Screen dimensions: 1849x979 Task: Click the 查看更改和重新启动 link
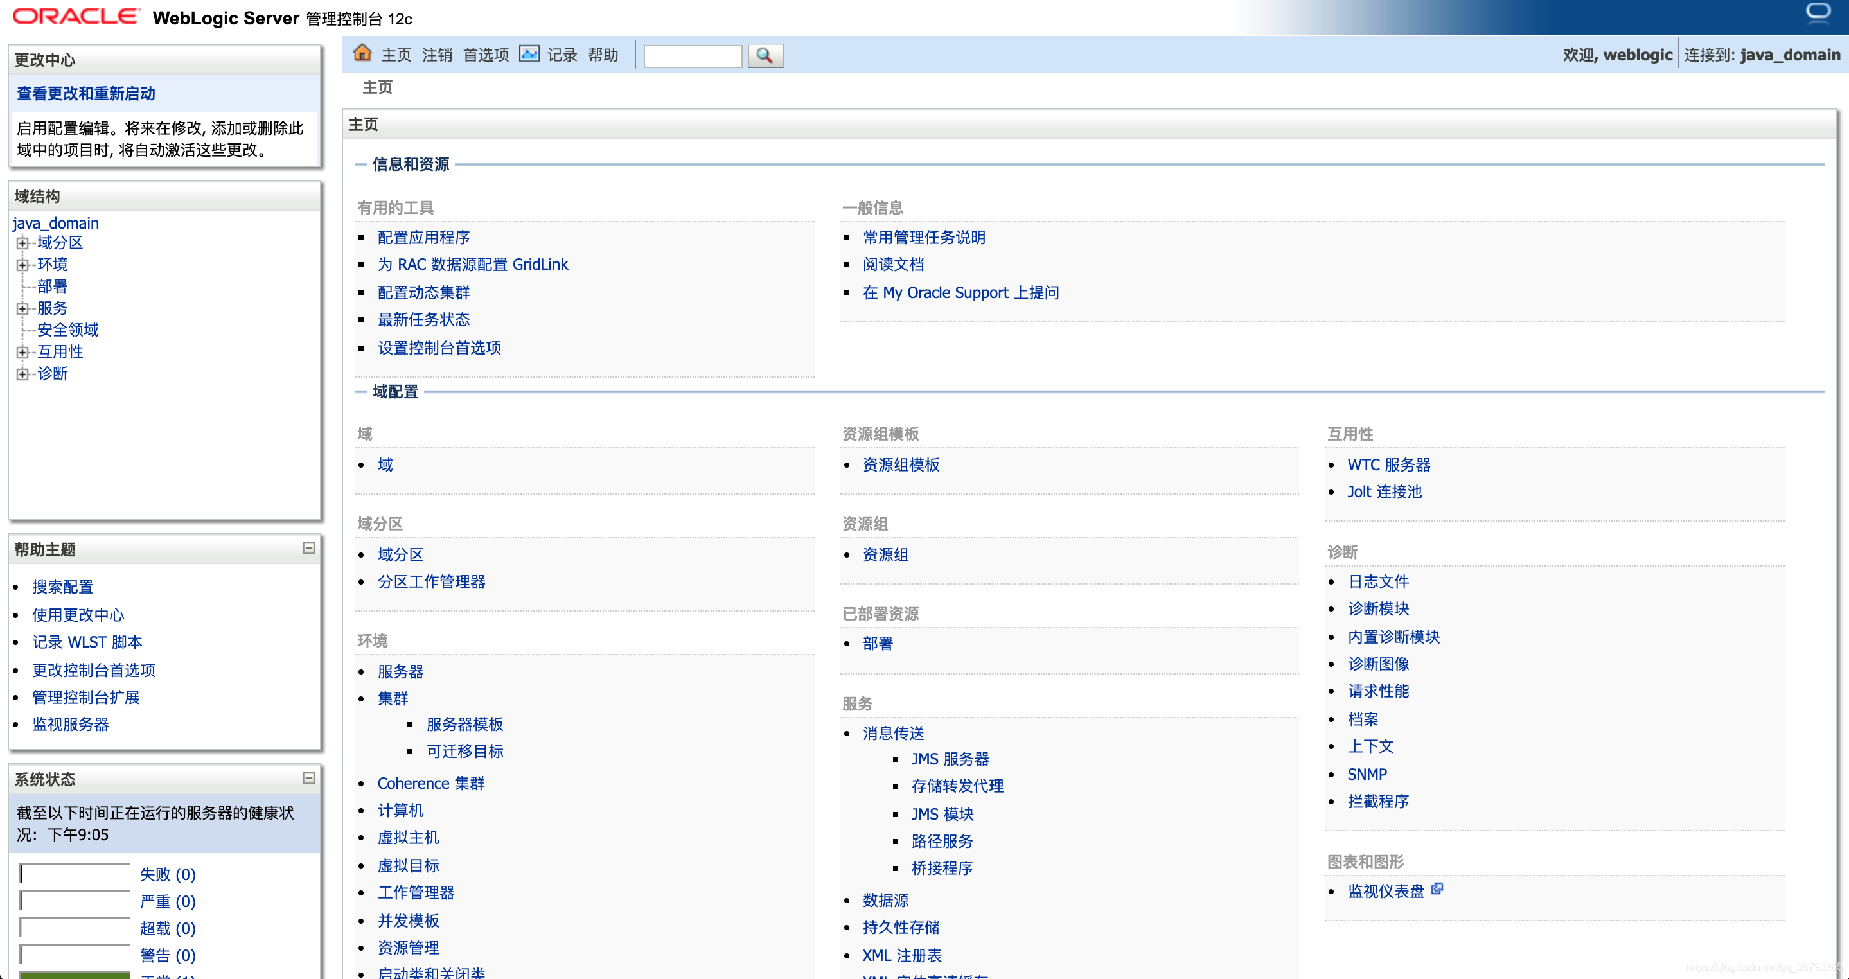[86, 94]
